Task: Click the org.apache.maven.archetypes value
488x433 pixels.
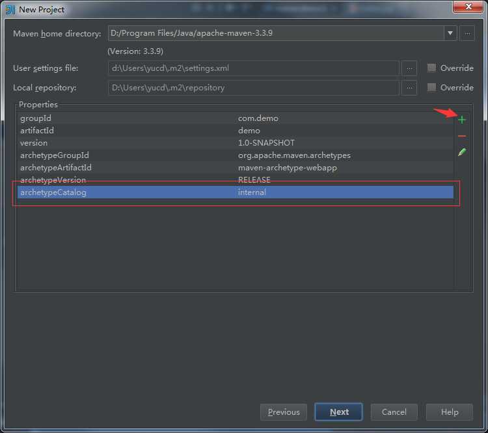Action: 294,155
